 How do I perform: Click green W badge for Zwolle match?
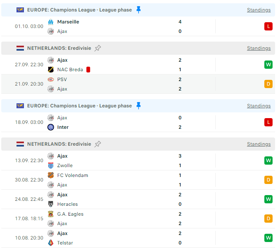[x=268, y=161]
